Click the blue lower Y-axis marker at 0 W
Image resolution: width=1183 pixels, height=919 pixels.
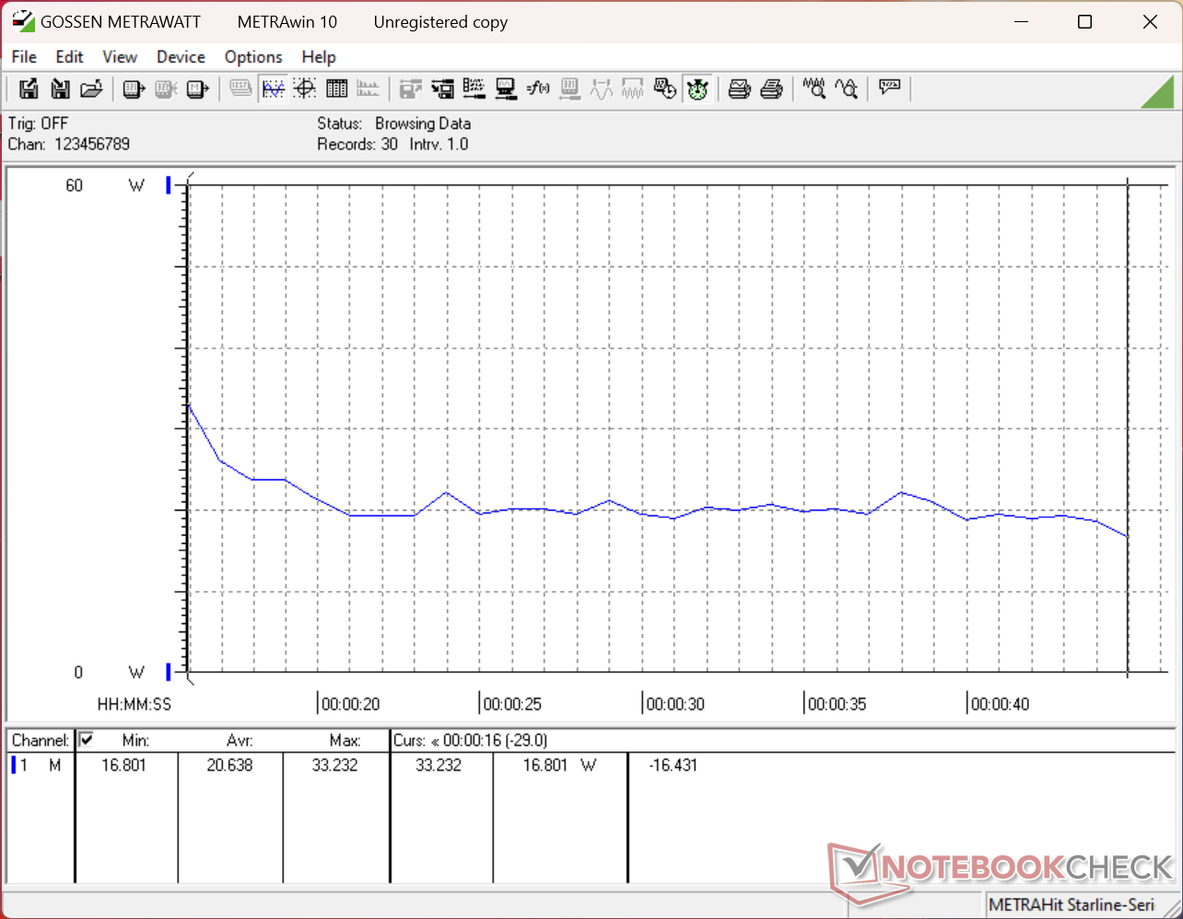click(x=169, y=672)
